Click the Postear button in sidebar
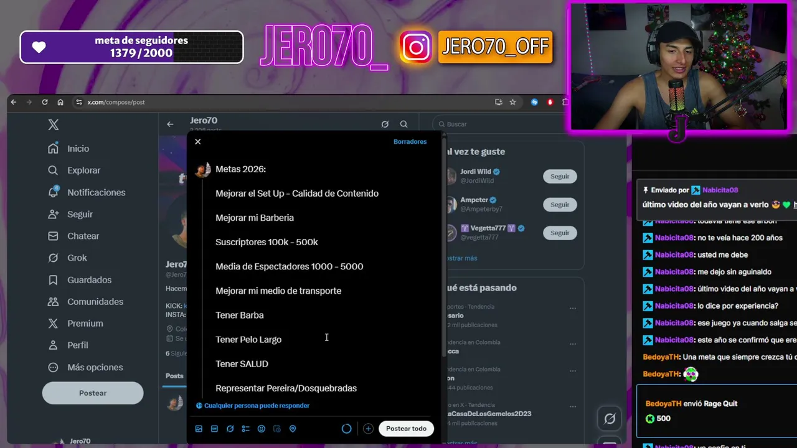This screenshot has height=448, width=797. tap(93, 393)
